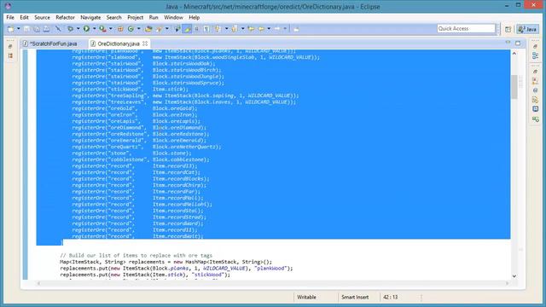The height and width of the screenshot is (307, 546).
Task: Expand the Back history dropdown arrow
Action: (269, 28)
